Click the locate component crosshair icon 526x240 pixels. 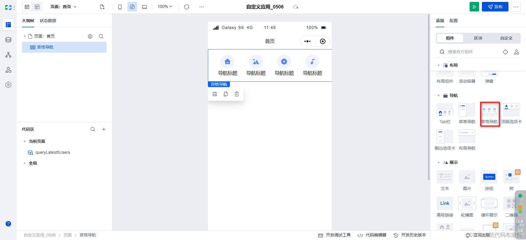tap(505, 52)
